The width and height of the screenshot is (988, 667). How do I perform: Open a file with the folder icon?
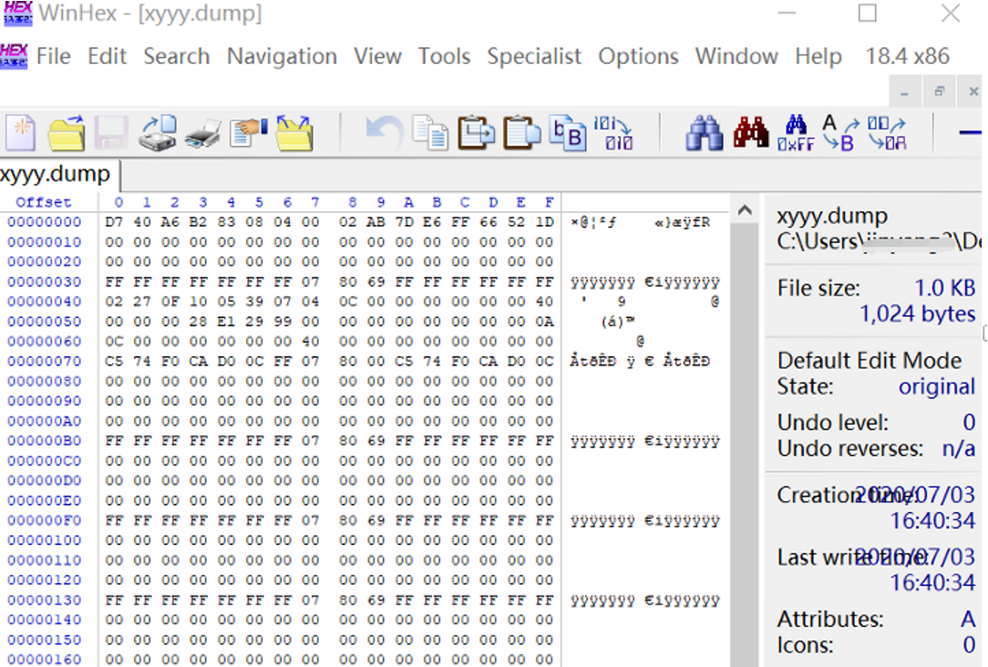point(67,133)
